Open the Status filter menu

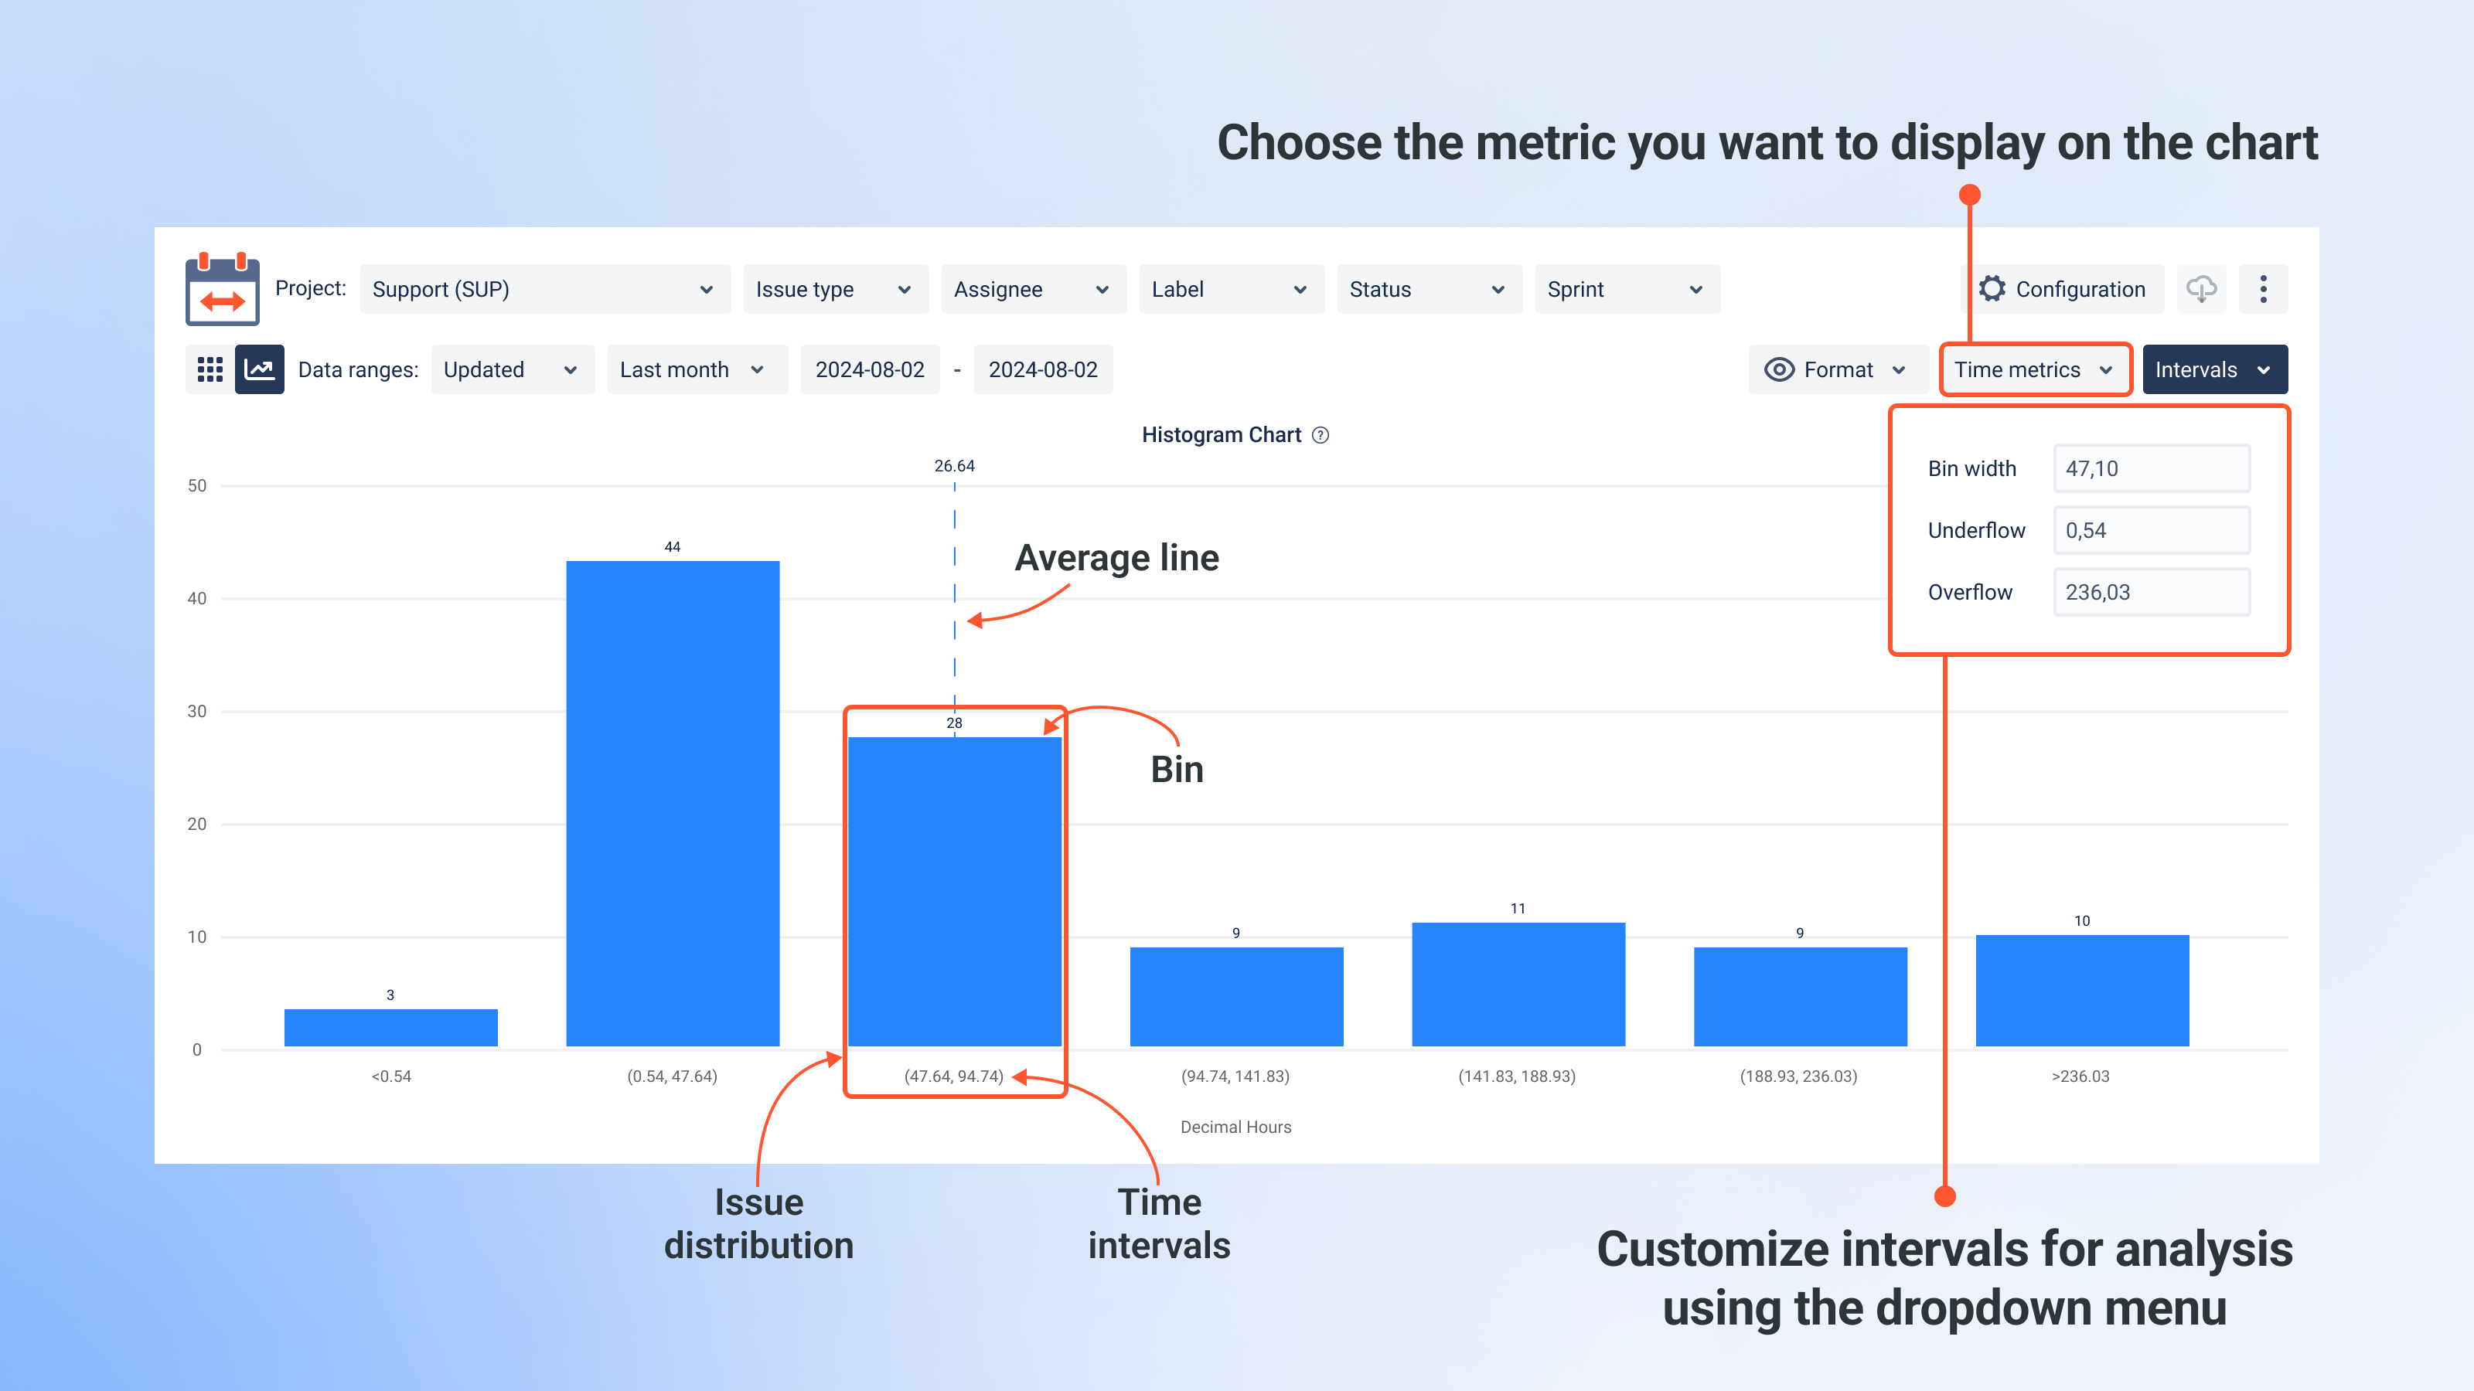(1428, 289)
